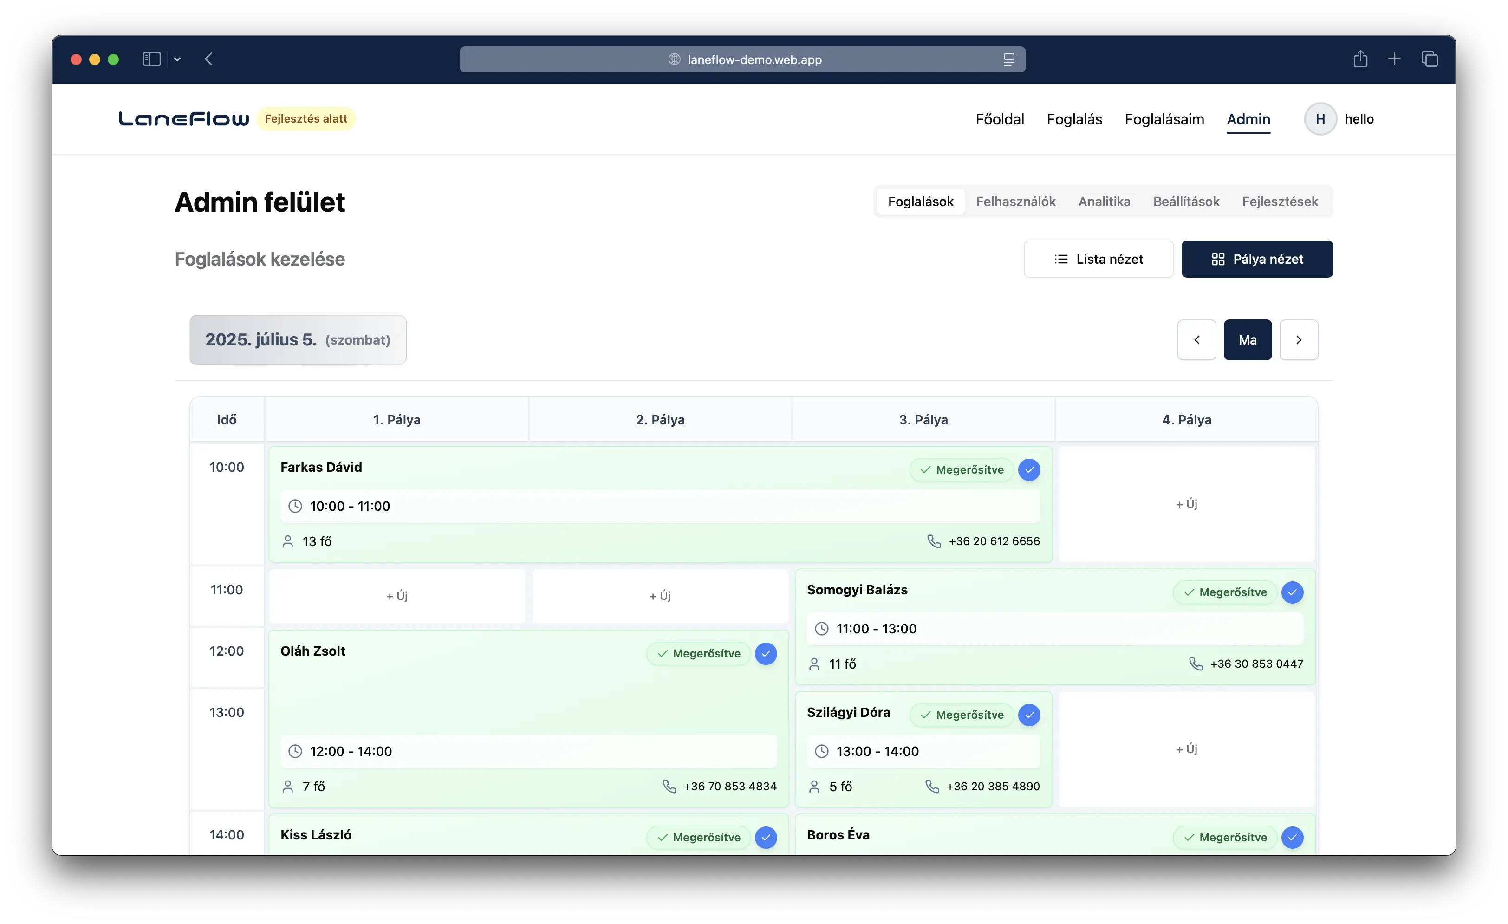The height and width of the screenshot is (924, 1508).
Task: Toggle blue check on Farkas Dávid booking
Action: coord(1029,470)
